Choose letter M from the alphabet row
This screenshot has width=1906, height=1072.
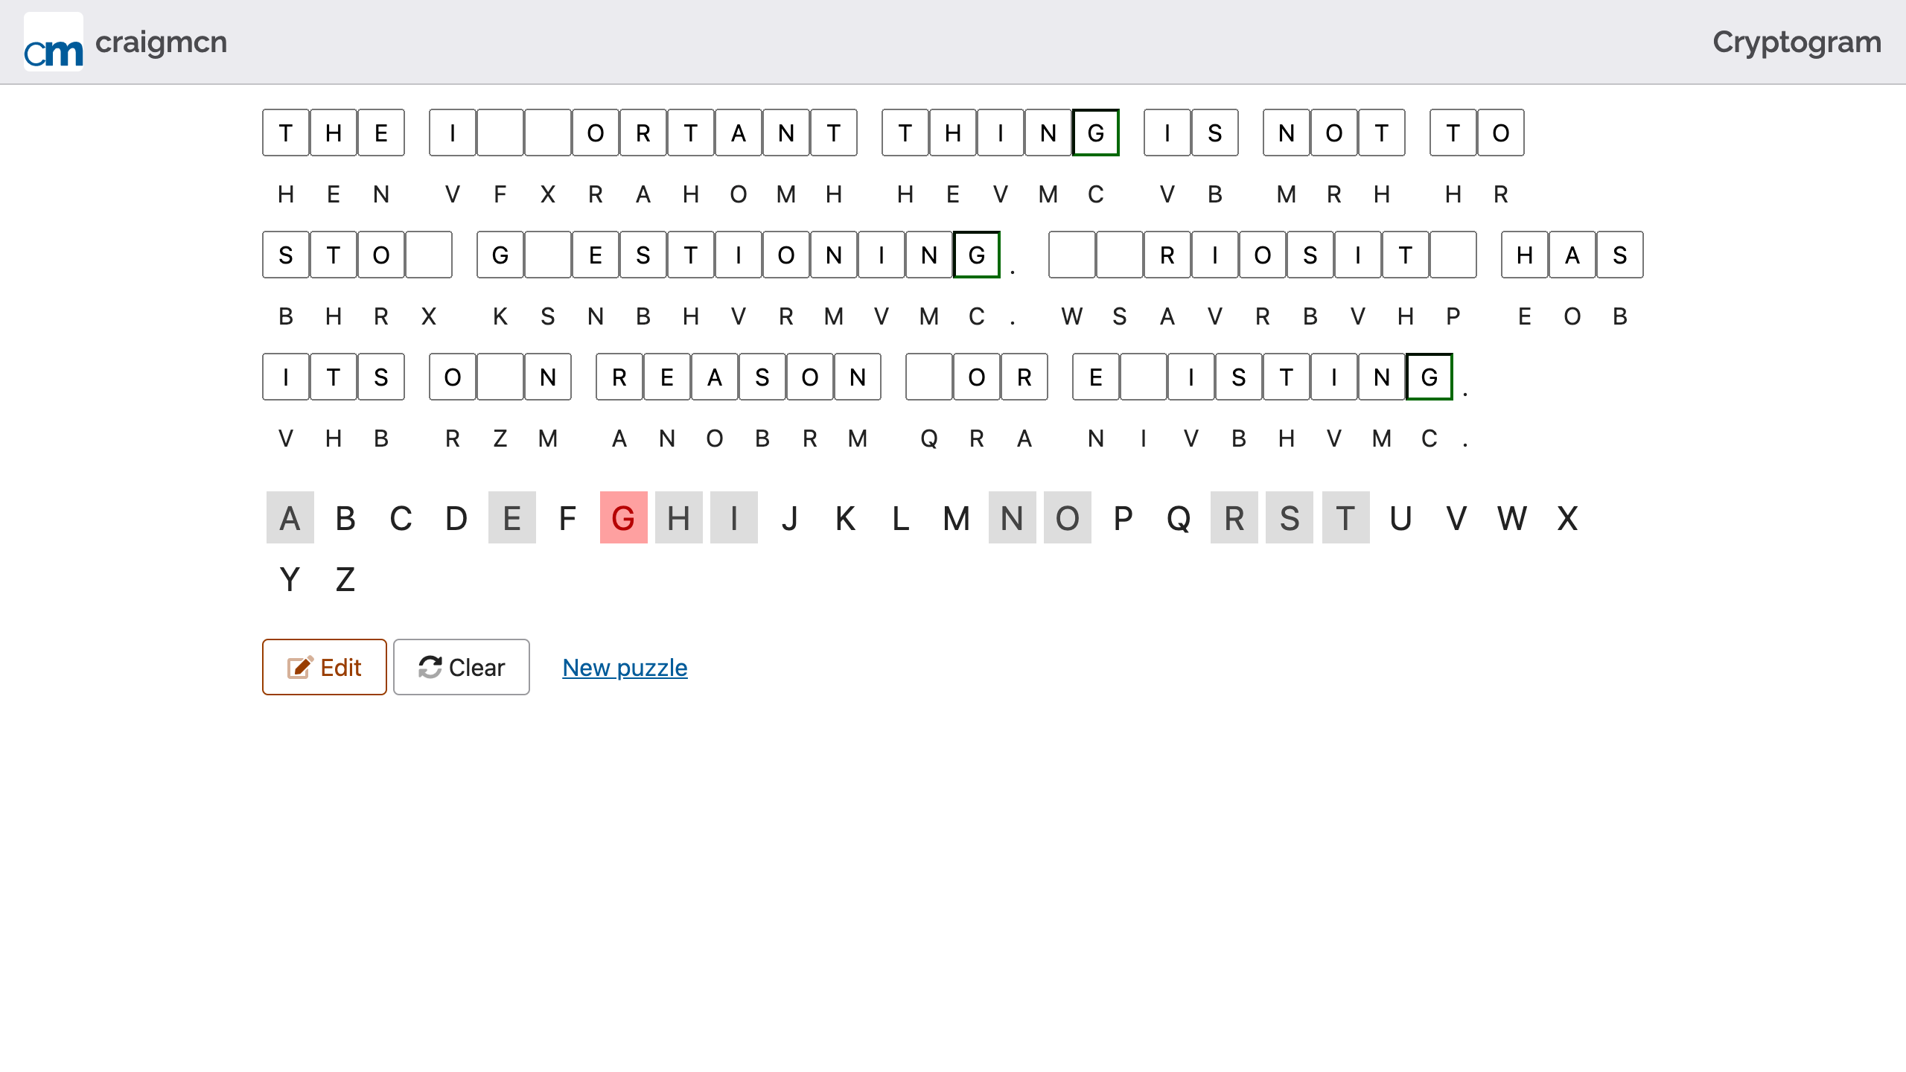956,518
